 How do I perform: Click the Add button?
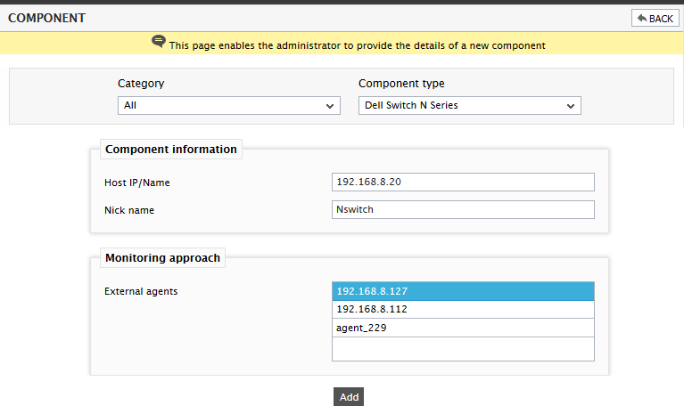coord(349,396)
